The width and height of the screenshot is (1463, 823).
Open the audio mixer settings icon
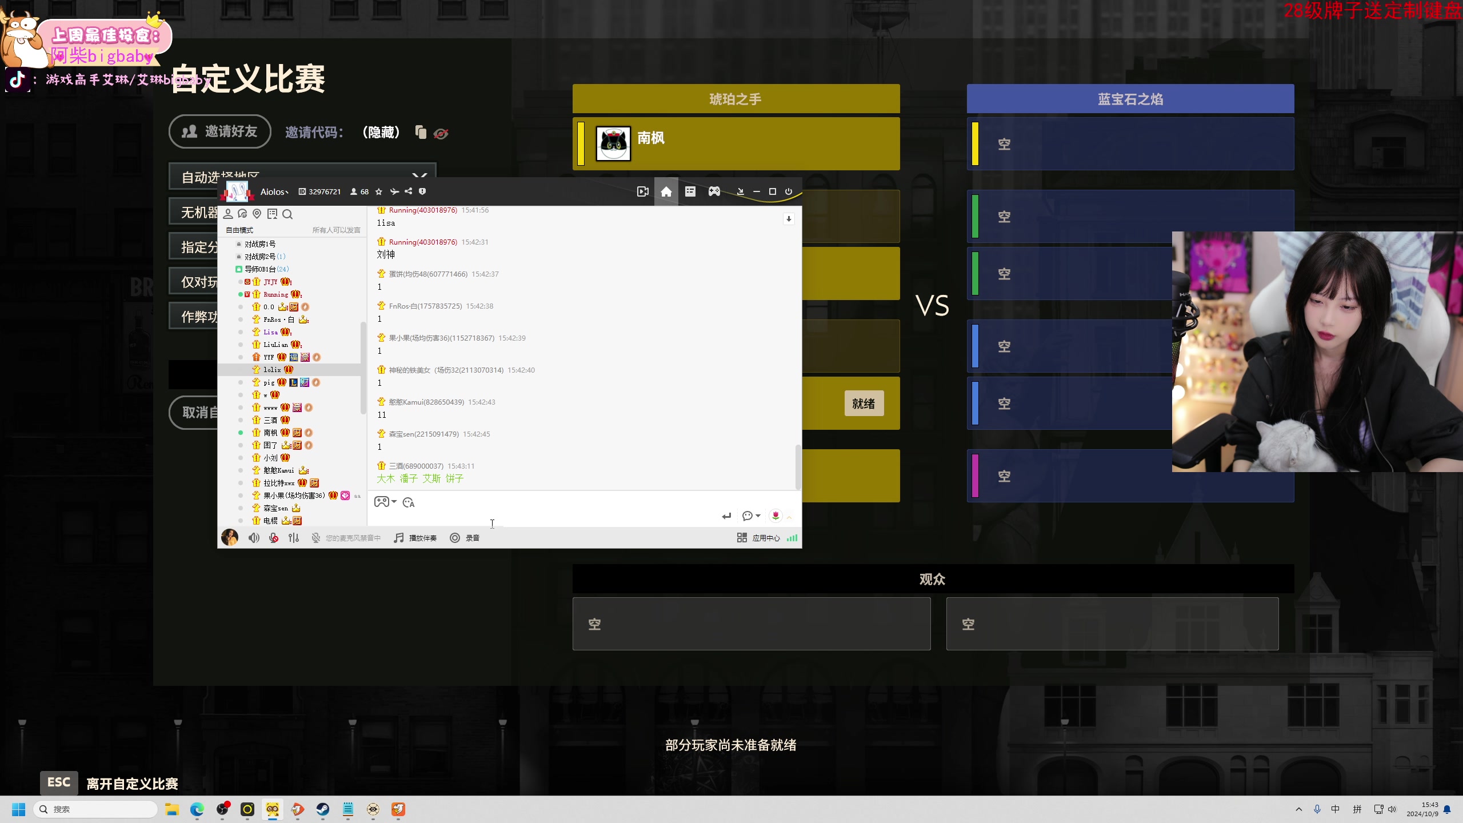294,538
